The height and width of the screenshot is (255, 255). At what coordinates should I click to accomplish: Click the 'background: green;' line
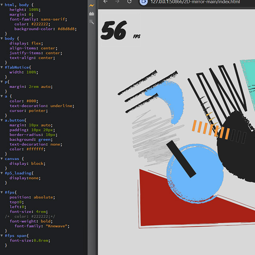click(x=31, y=139)
